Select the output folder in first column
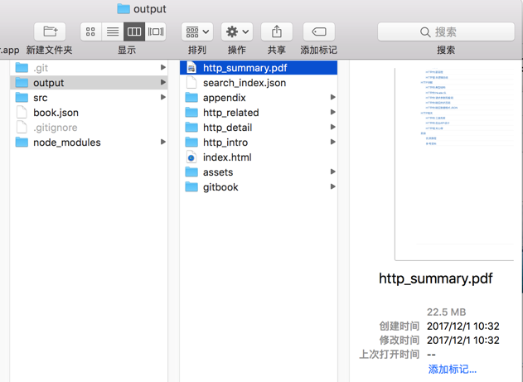Screen dimensions: 523x382 pyautogui.click(x=89, y=82)
